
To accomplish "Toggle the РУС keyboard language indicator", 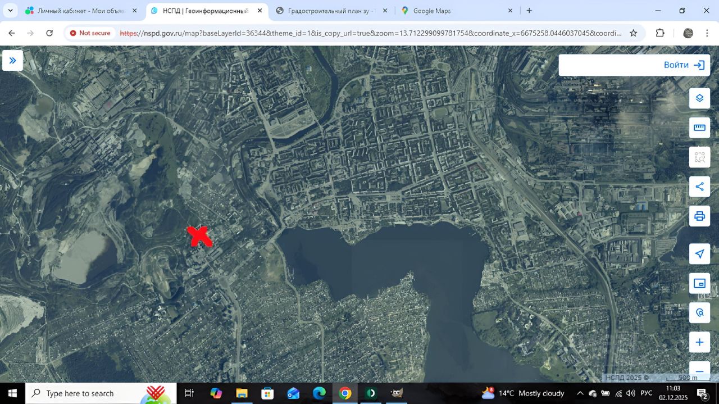I will pyautogui.click(x=647, y=393).
